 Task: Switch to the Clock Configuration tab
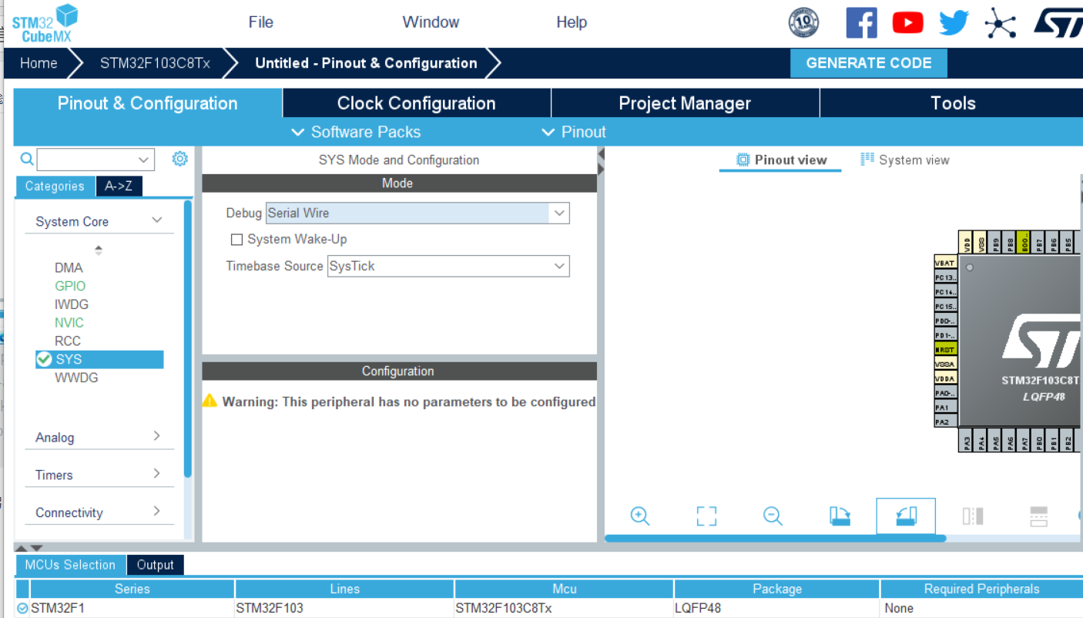[417, 103]
